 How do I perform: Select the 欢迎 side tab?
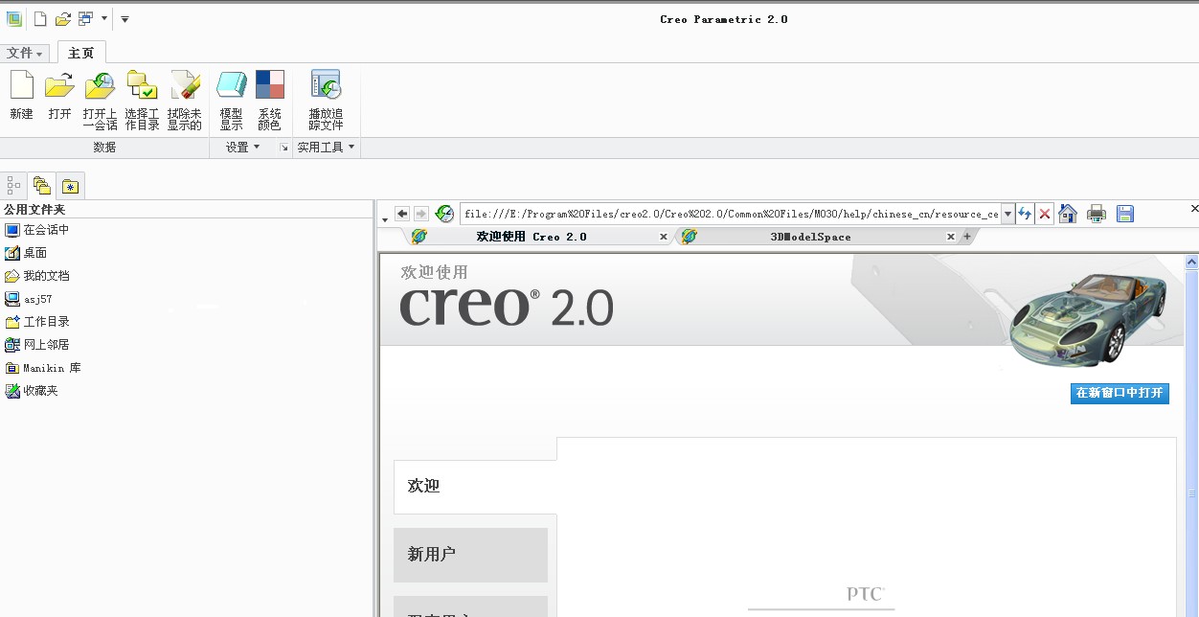point(475,487)
